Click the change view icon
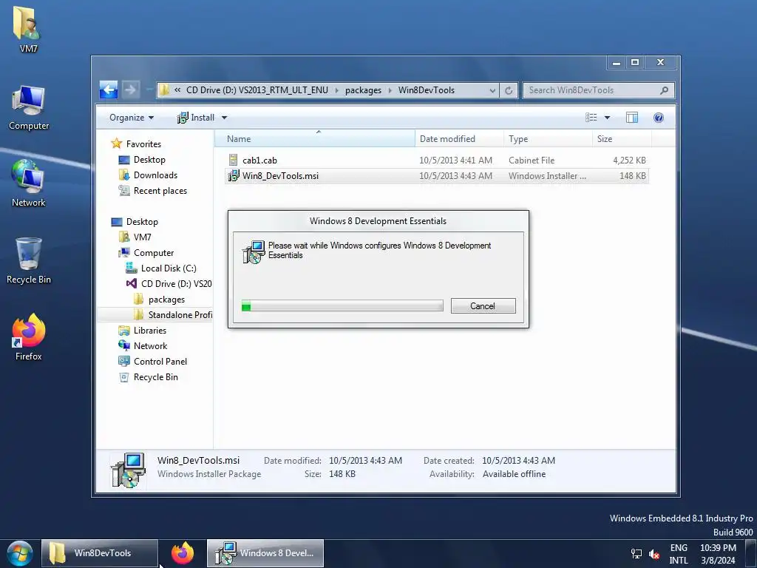 coord(591,118)
